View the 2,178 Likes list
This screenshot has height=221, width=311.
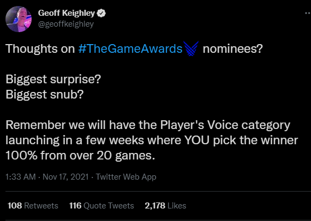pos(165,206)
